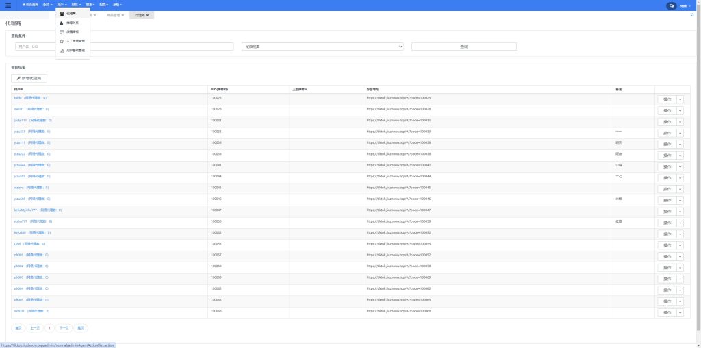Screen dimensions: 701x348
Task: Select the share URL ending code=100060
Action: [399, 277]
